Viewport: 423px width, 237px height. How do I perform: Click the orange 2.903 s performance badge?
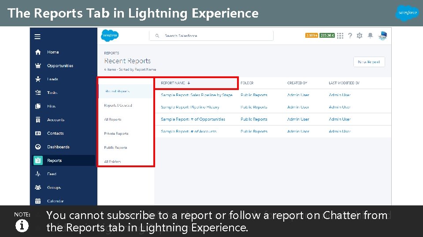pyautogui.click(x=312, y=36)
